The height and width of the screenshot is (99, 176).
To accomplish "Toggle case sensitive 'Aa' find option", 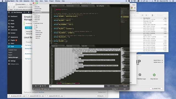I will coord(36,86).
